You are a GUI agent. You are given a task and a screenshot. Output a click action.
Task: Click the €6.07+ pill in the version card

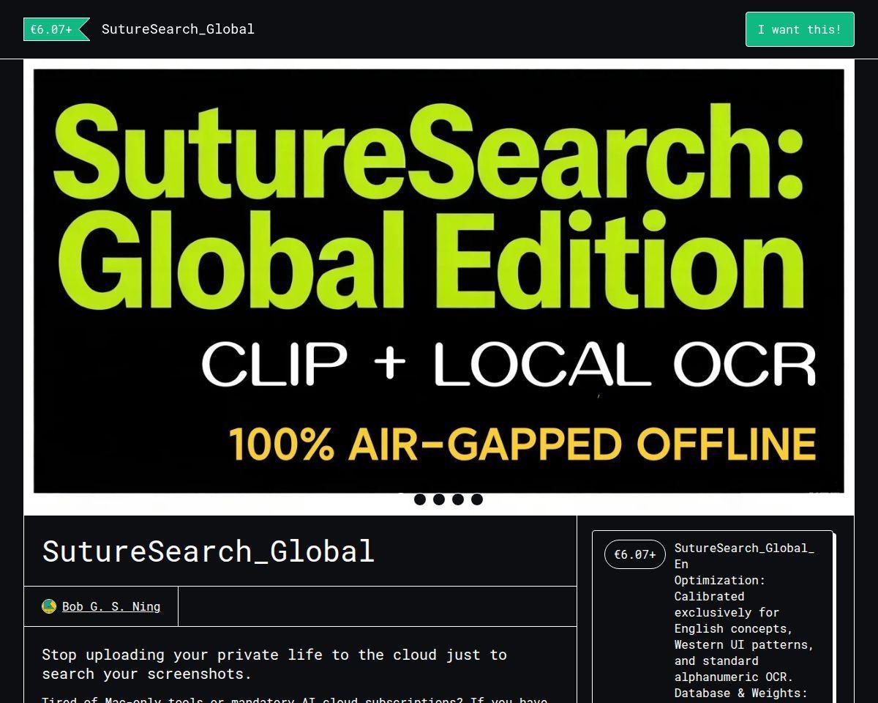pyautogui.click(x=635, y=554)
